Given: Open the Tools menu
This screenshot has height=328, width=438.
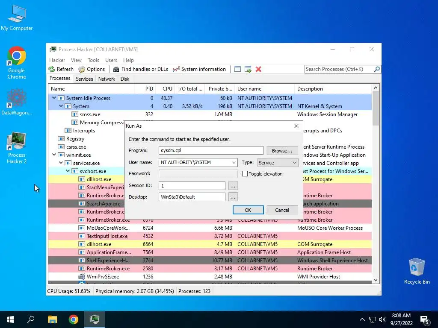Looking at the screenshot, I should [93, 60].
